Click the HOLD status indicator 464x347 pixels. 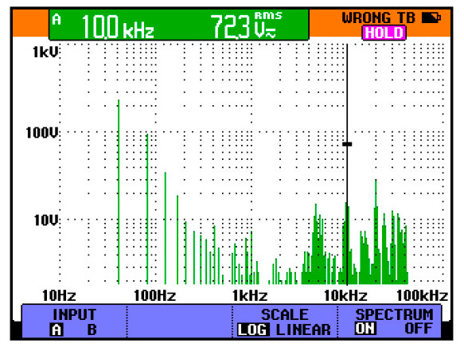tap(384, 33)
